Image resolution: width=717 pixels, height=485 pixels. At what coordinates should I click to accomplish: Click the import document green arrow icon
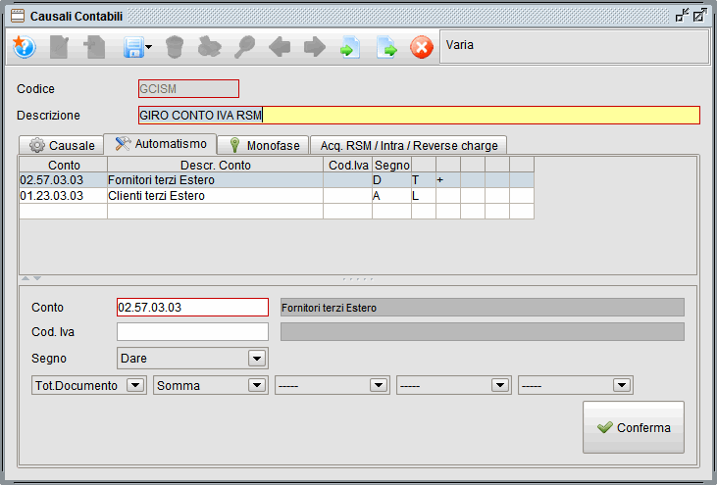[350, 47]
